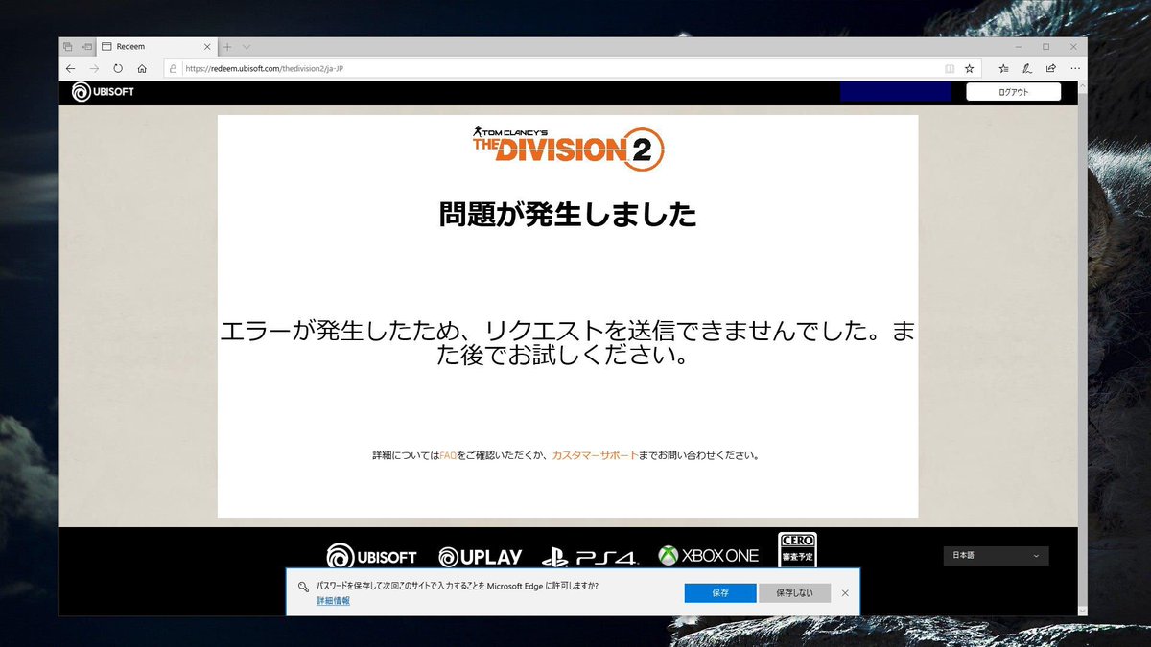Click the blue account name box
1151x647 pixels.
[895, 92]
